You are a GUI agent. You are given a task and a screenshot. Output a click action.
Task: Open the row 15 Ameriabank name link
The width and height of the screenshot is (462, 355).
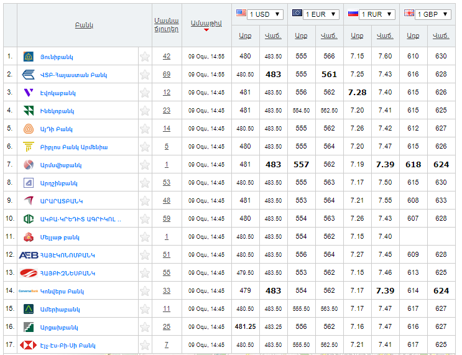(x=60, y=310)
